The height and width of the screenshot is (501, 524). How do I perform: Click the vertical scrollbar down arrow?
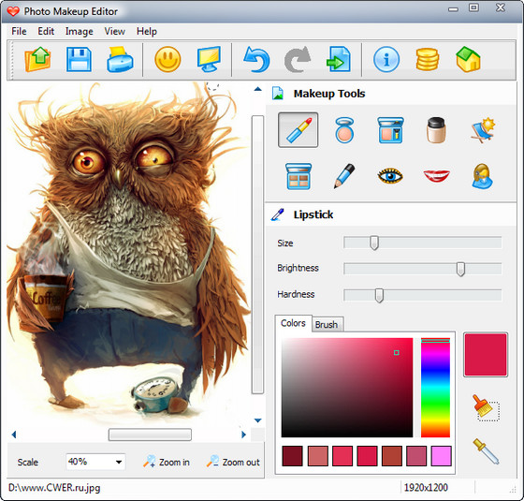(257, 420)
